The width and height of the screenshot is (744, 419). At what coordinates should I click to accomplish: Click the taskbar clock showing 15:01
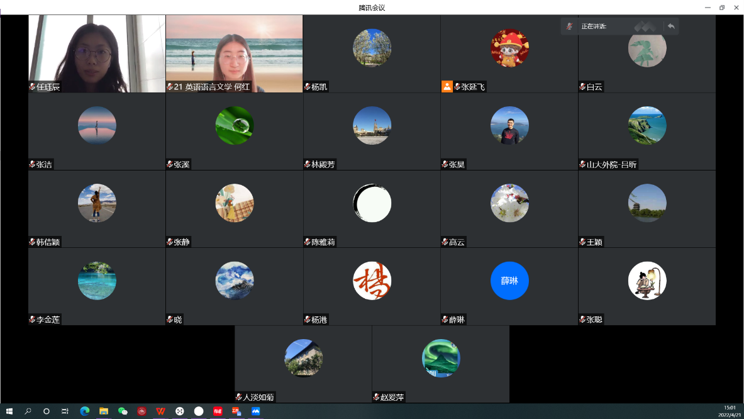click(x=729, y=411)
